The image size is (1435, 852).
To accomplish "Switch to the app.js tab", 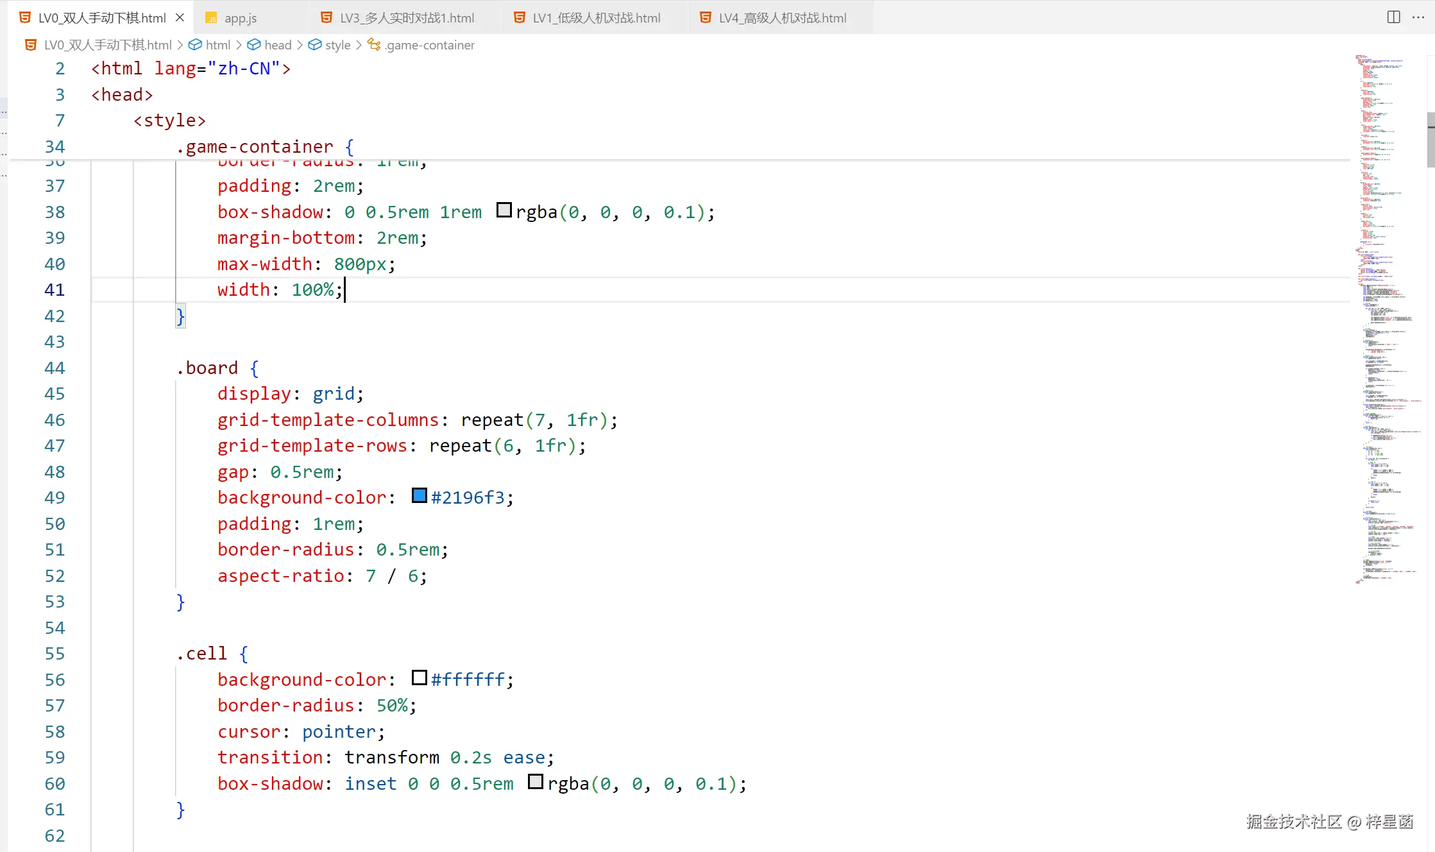I will [x=241, y=18].
